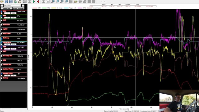199x112 pixels.
Task: Click the 1890 RPM value readout
Action: (21, 12)
